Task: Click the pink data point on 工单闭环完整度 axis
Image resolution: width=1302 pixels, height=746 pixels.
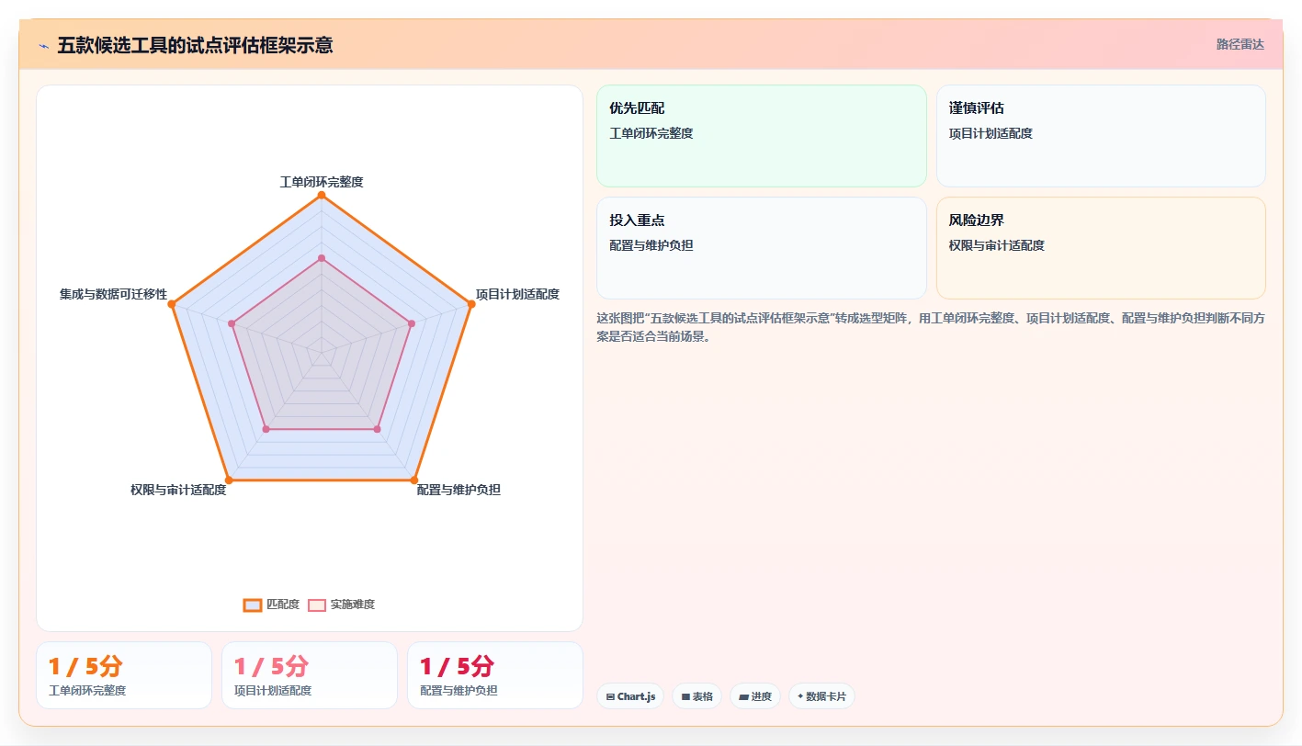Action: tap(322, 258)
